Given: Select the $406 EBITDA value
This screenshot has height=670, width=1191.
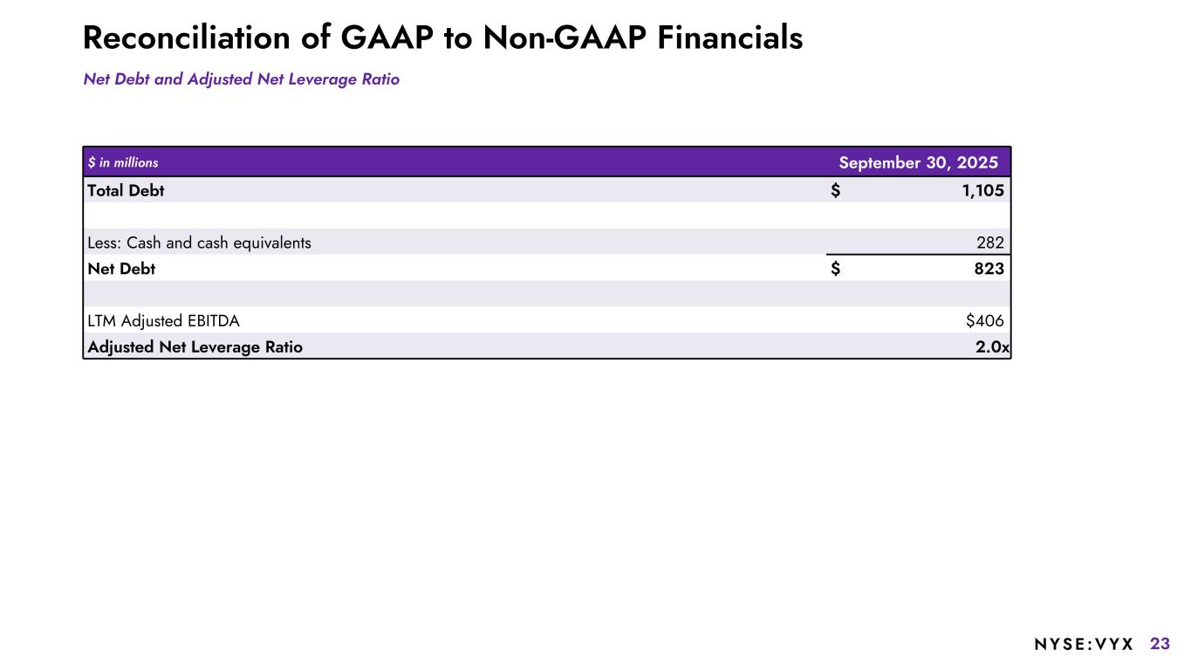Looking at the screenshot, I should [985, 321].
